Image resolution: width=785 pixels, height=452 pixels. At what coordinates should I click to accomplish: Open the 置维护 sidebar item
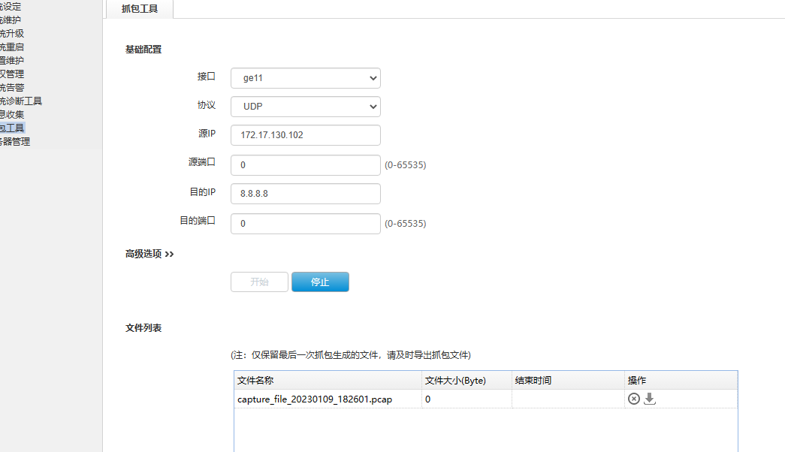[x=12, y=61]
